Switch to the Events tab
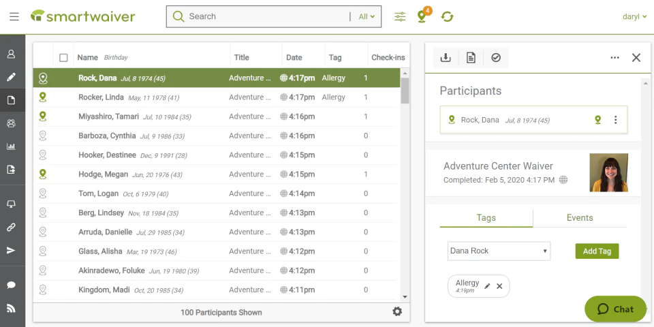Image resolution: width=654 pixels, height=327 pixels. [x=580, y=218]
